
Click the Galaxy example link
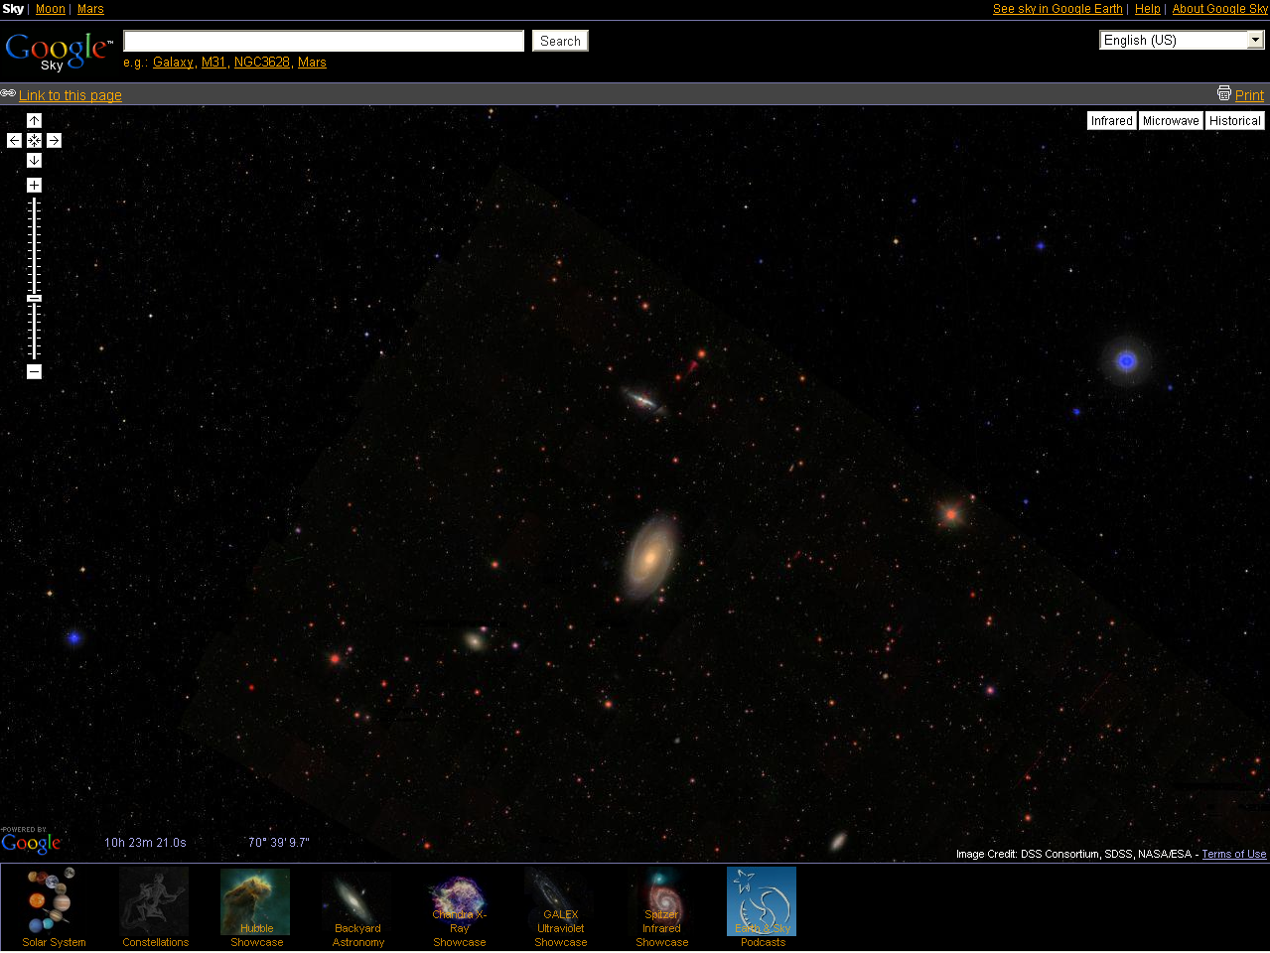(x=173, y=63)
